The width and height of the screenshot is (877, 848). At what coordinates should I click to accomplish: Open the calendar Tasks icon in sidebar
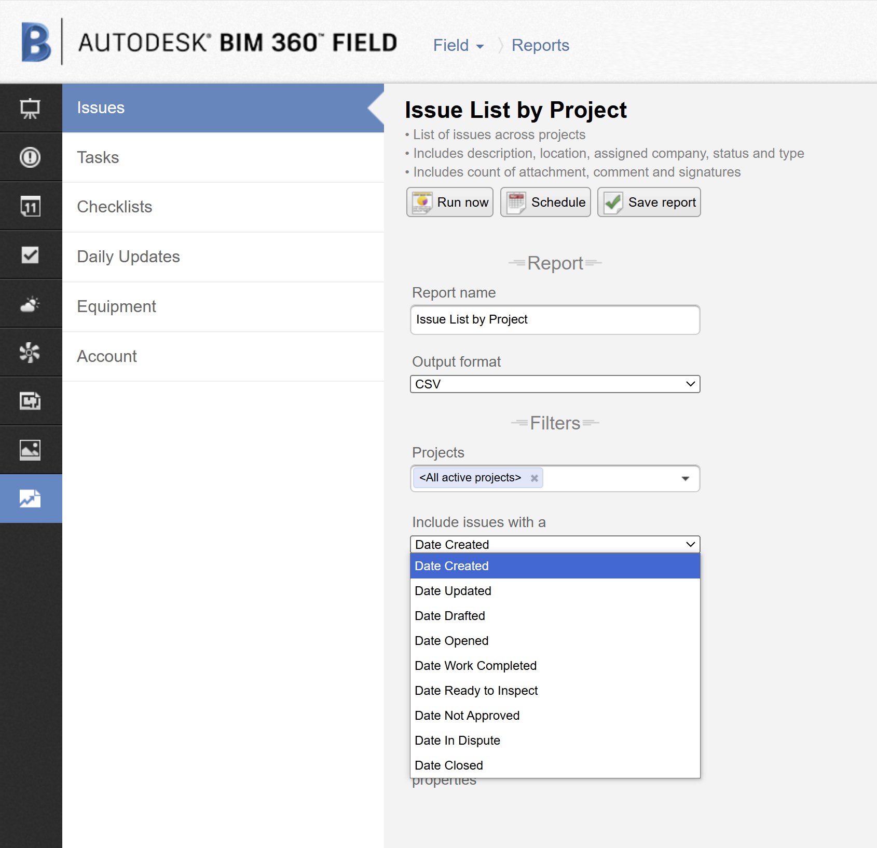coord(31,206)
